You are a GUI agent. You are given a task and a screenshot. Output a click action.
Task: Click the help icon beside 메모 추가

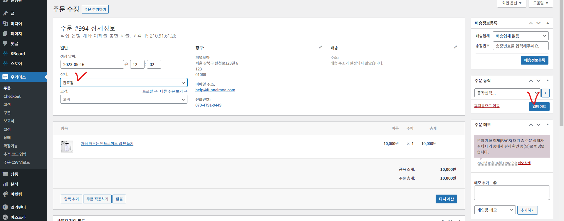click(495, 183)
